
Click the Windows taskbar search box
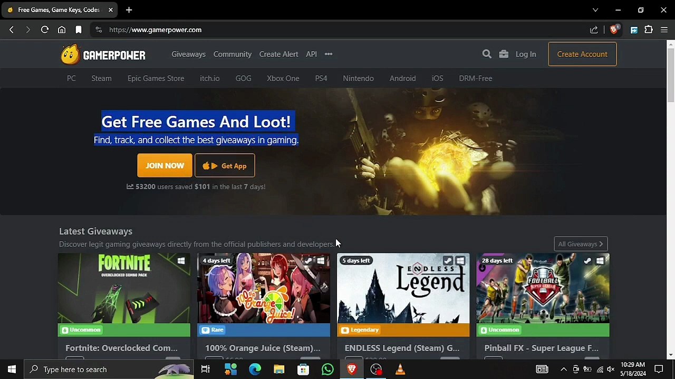pyautogui.click(x=108, y=370)
